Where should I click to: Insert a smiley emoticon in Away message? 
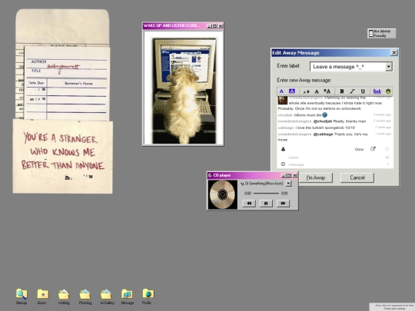(388, 91)
